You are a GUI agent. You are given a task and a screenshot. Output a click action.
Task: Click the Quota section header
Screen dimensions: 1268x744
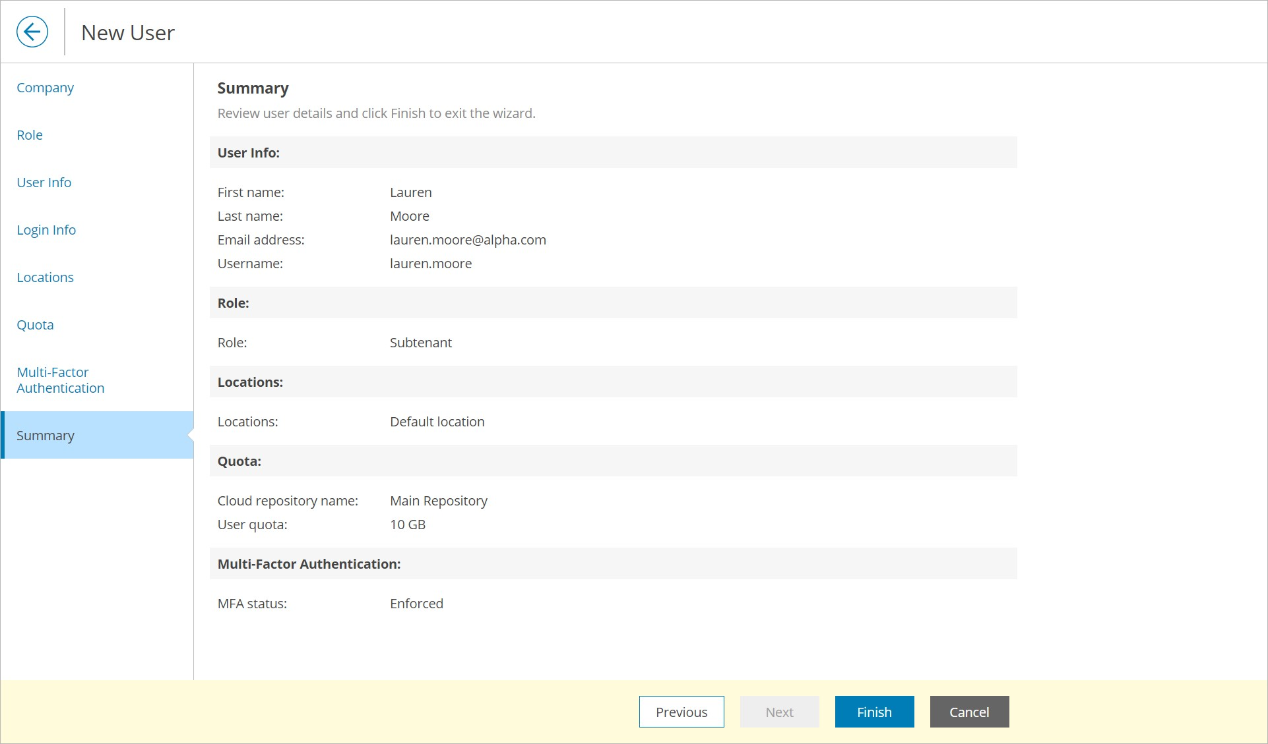pos(239,461)
